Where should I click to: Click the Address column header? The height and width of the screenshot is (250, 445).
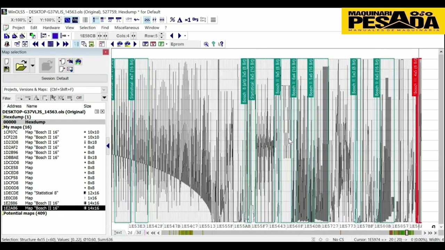point(14,106)
